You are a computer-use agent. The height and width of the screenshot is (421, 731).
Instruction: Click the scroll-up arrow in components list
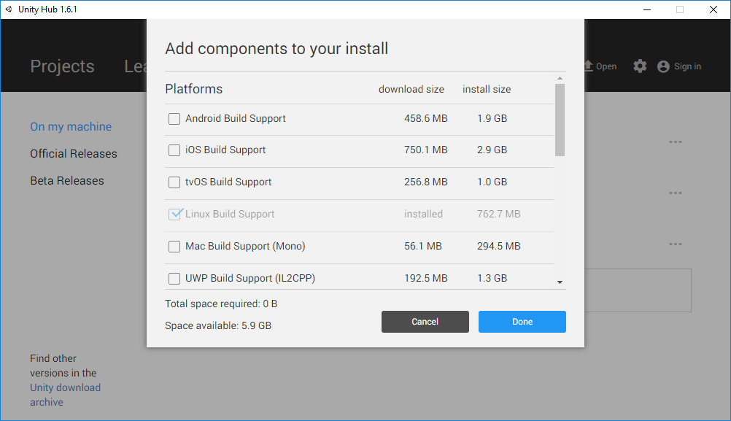pyautogui.click(x=560, y=78)
